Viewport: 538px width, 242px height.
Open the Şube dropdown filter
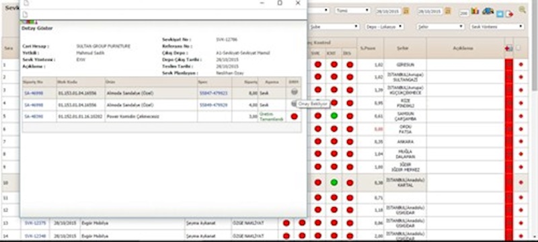click(x=334, y=26)
